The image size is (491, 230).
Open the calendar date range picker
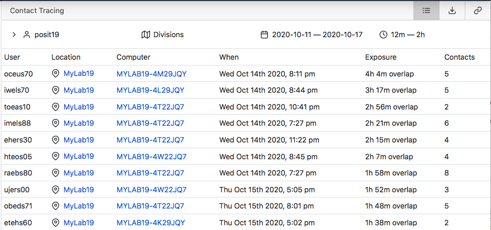tap(264, 35)
